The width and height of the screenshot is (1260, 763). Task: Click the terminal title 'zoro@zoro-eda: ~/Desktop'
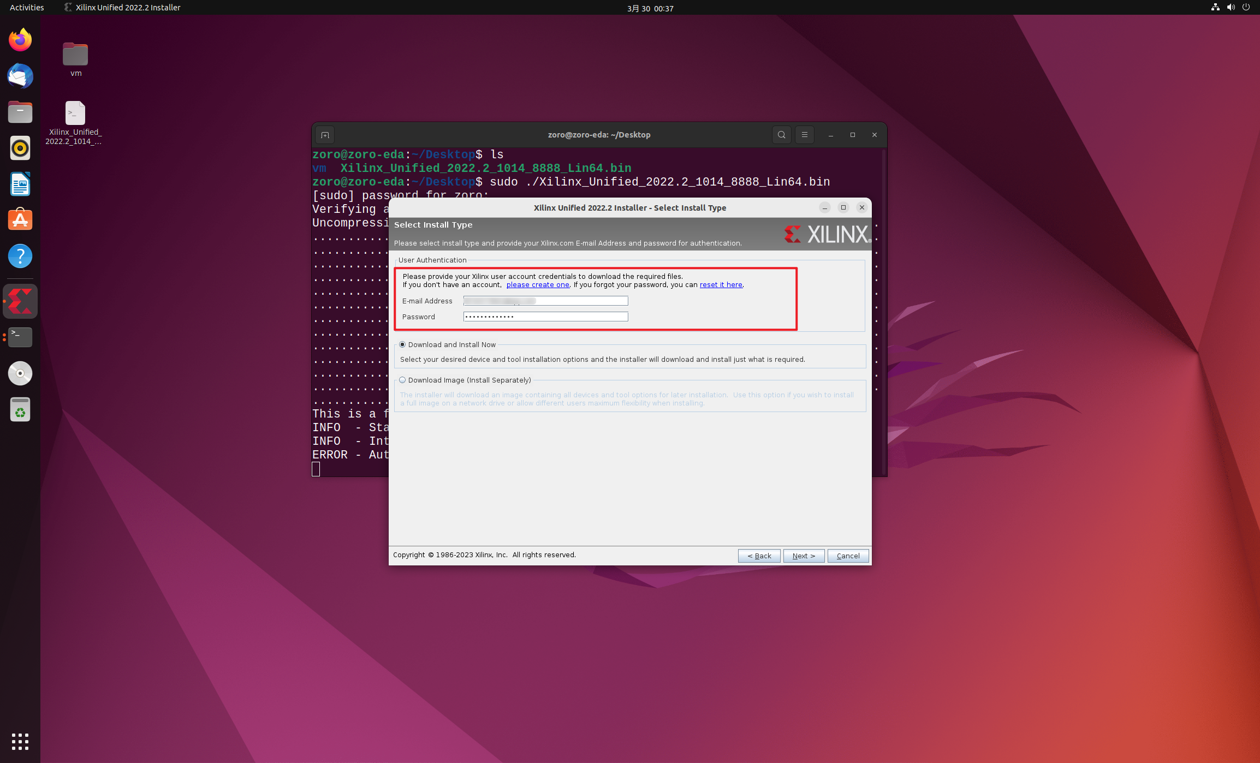599,135
